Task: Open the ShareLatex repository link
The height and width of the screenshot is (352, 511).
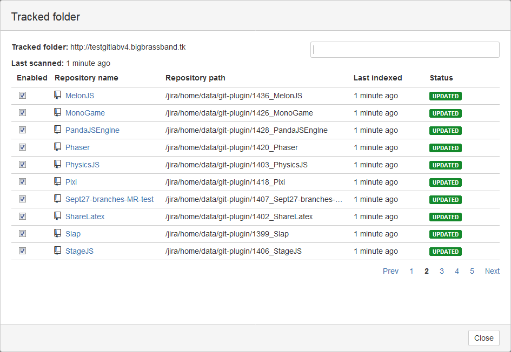Action: point(85,216)
